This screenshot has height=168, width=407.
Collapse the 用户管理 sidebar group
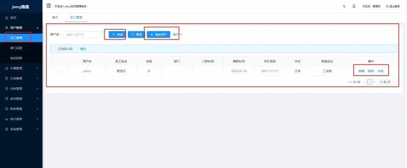21,28
